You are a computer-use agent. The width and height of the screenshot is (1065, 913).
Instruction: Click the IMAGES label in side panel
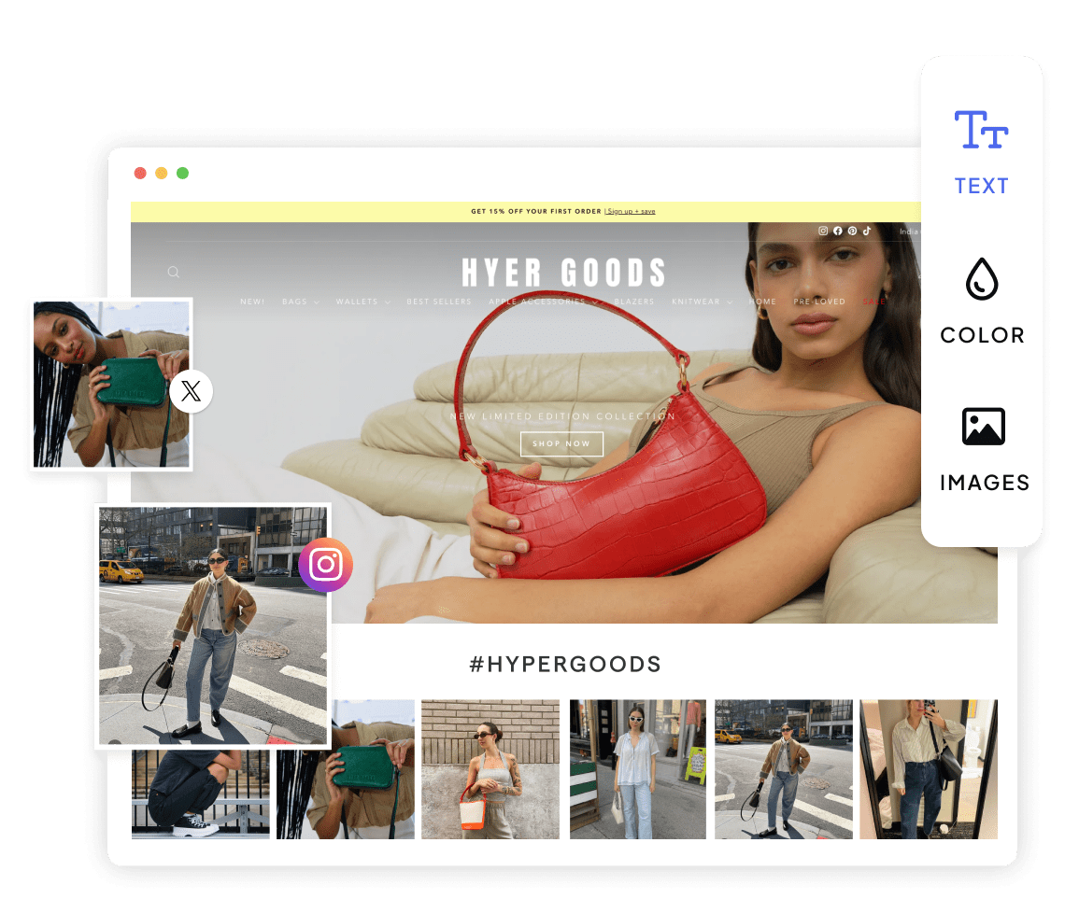[x=984, y=483]
